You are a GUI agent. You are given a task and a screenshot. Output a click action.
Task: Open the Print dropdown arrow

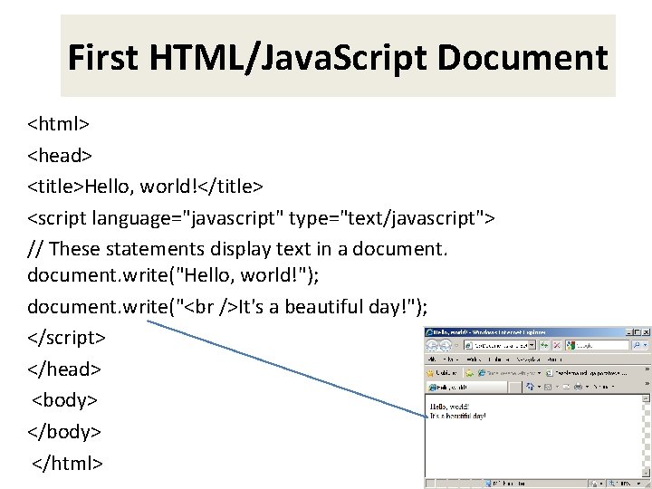[x=587, y=387]
